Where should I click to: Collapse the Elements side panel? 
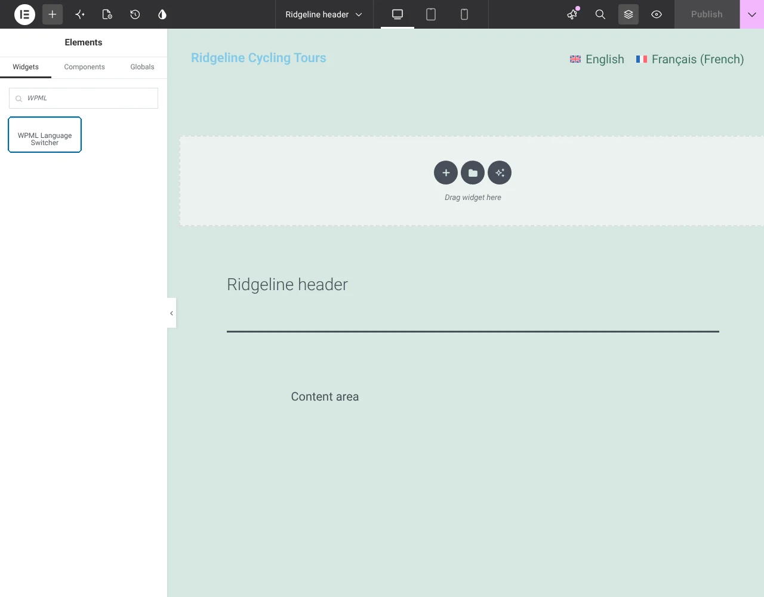click(x=171, y=313)
